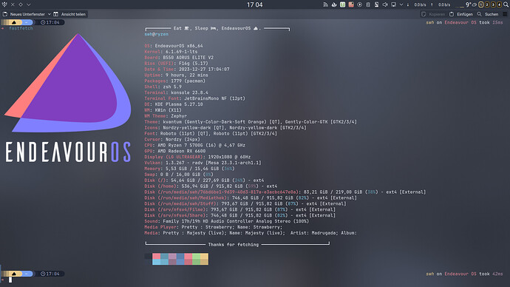Switch to virtual desktop 1
The image size is (510, 287).
point(481,4)
